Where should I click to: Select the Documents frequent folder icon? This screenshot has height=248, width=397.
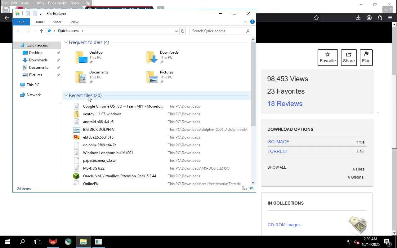click(x=82, y=77)
